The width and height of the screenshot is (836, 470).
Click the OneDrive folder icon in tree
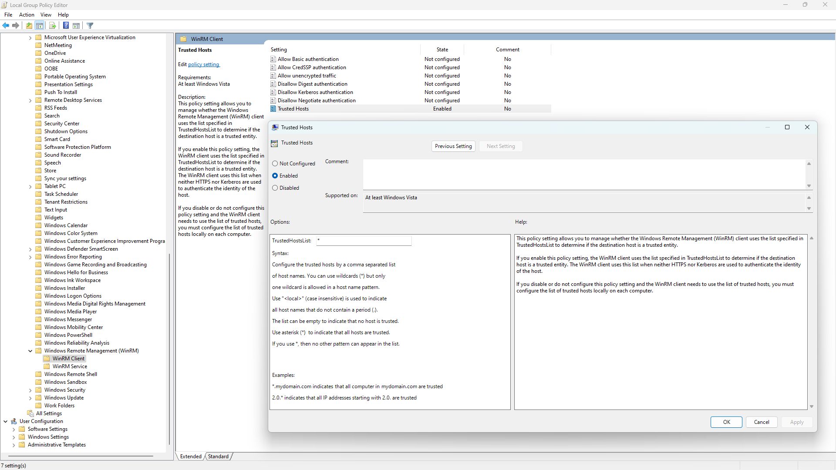tap(39, 53)
